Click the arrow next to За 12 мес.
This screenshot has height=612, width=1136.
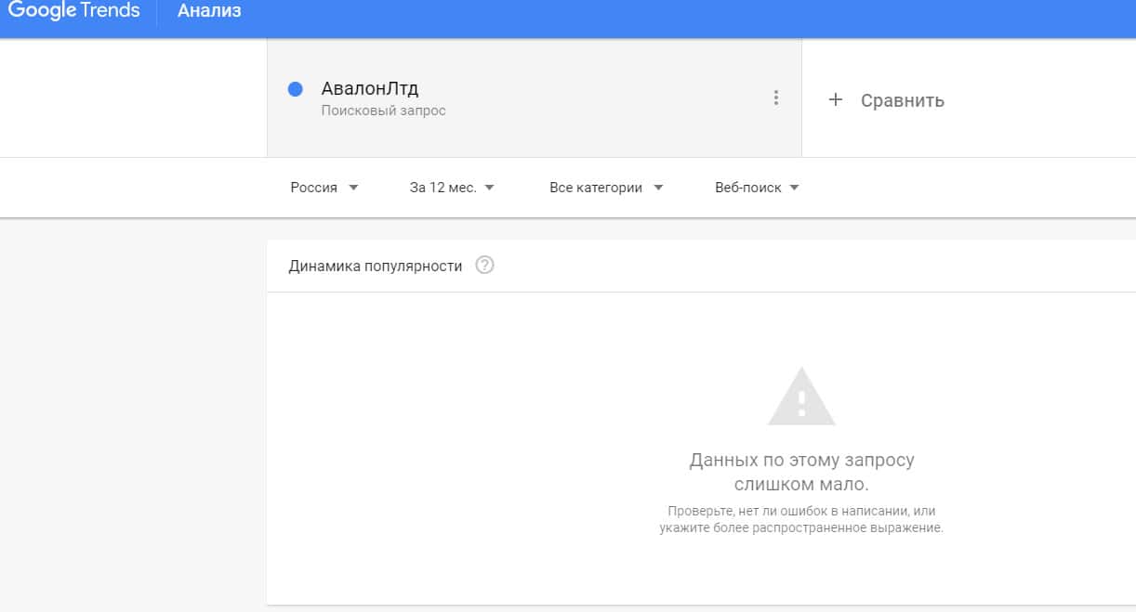(490, 188)
